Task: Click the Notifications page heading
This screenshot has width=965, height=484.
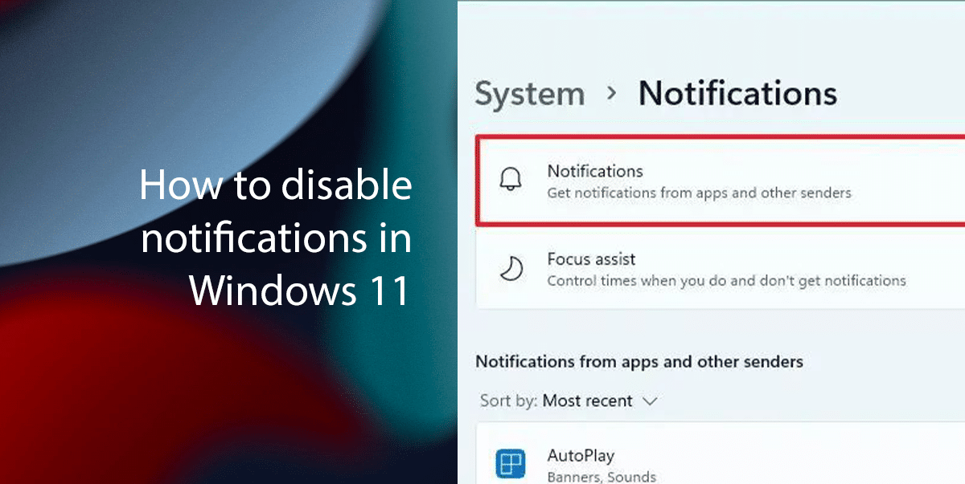Action: click(x=737, y=93)
